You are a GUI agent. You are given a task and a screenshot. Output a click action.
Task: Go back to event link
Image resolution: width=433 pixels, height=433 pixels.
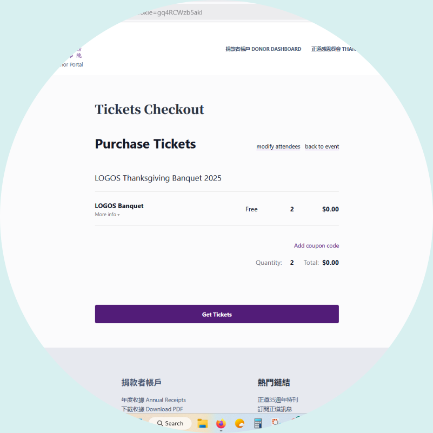click(322, 146)
